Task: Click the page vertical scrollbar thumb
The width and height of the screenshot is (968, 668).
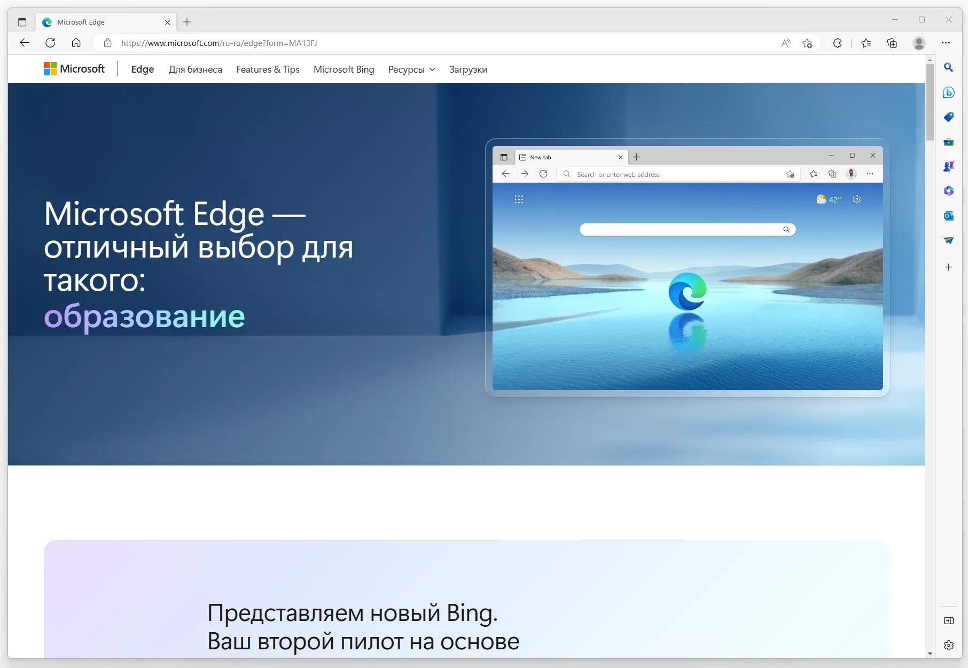Action: pos(930,103)
